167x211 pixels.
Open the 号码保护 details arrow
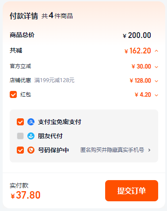click(x=149, y=150)
